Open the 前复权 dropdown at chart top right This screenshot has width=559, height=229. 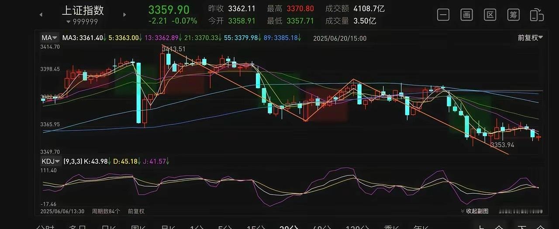[x=530, y=38]
